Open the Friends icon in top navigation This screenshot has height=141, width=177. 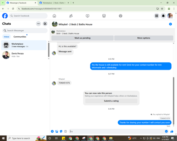click(x=71, y=16)
